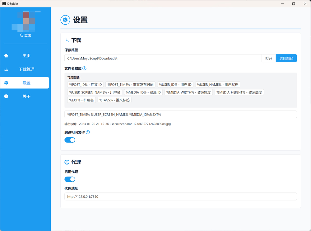311x231 pixels.
Task: Click the 打开 button for save path
Action: [x=269, y=58]
